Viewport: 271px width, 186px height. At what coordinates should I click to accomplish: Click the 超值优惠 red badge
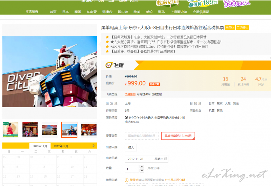[155, 84]
